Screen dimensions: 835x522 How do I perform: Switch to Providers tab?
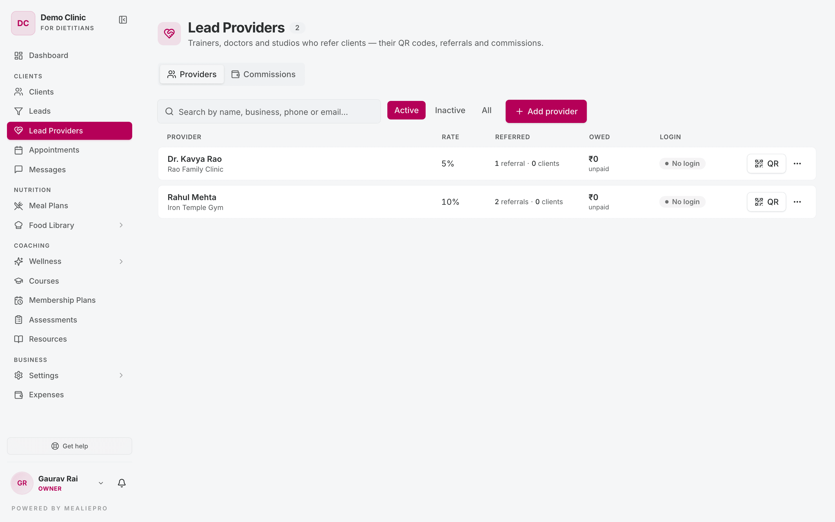pos(192,74)
